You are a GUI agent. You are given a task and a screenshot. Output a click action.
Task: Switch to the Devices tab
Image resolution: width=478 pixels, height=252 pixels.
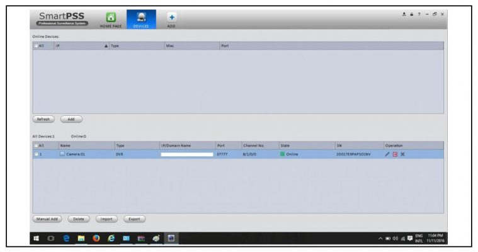(140, 18)
